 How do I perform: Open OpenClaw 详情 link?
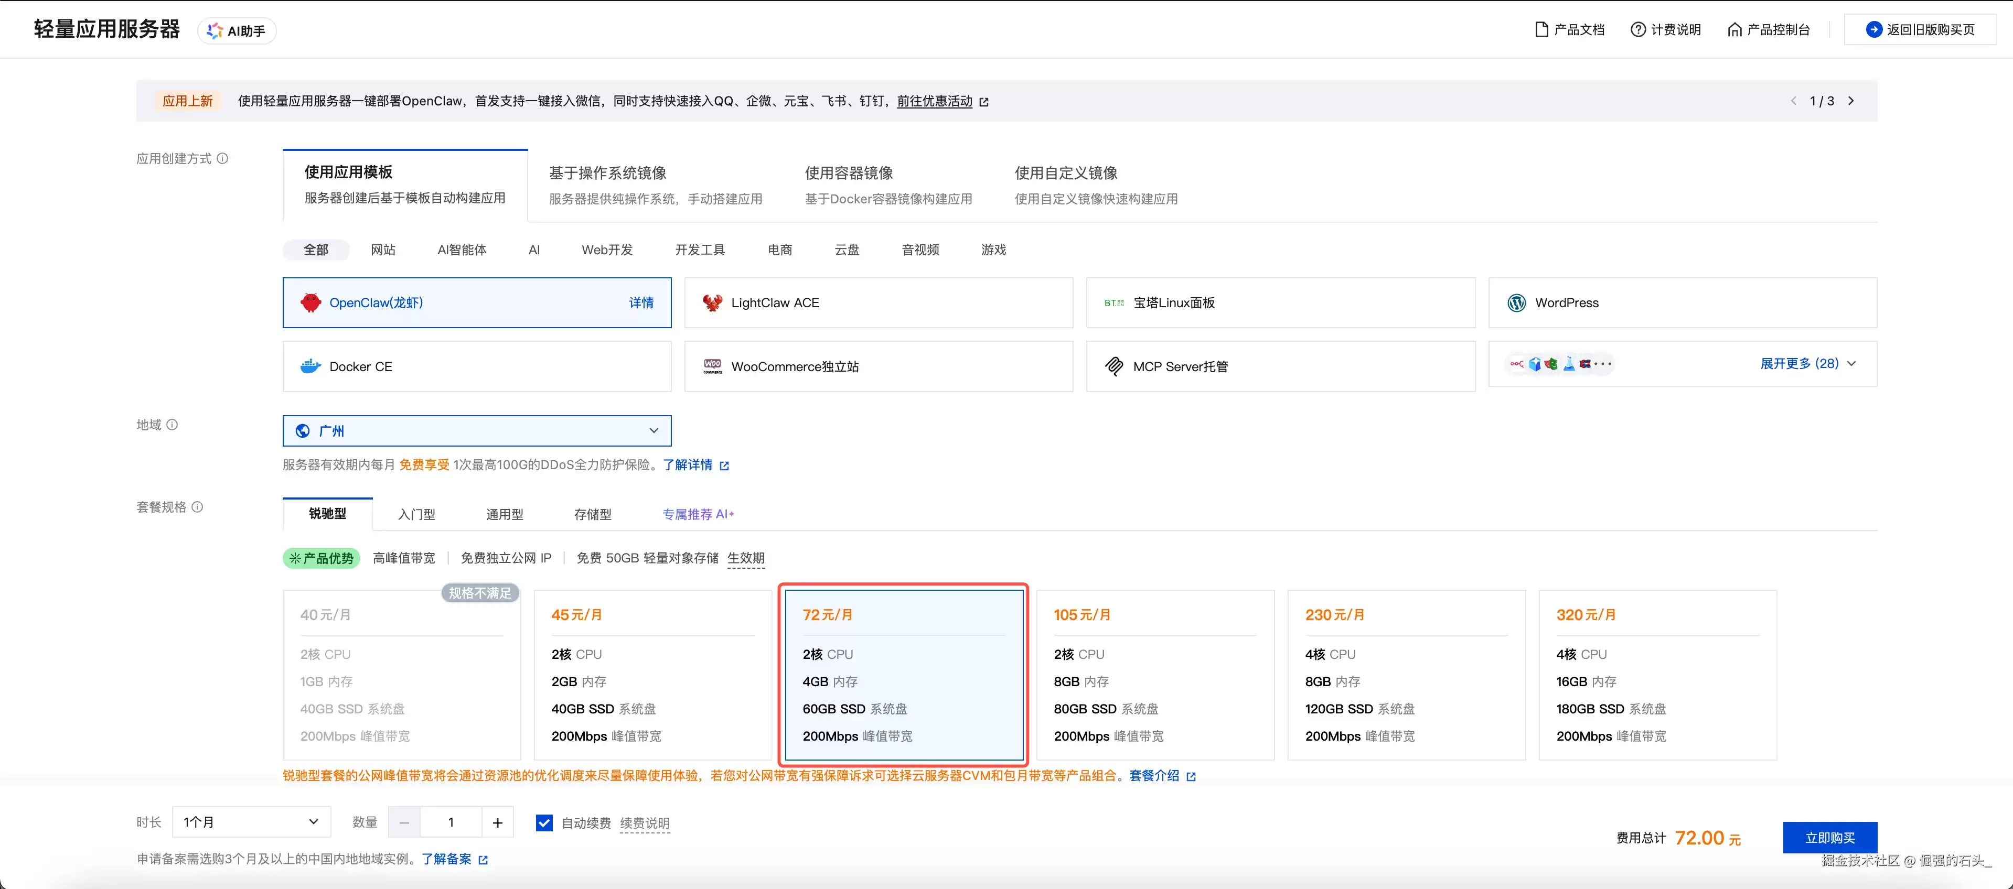pos(641,303)
